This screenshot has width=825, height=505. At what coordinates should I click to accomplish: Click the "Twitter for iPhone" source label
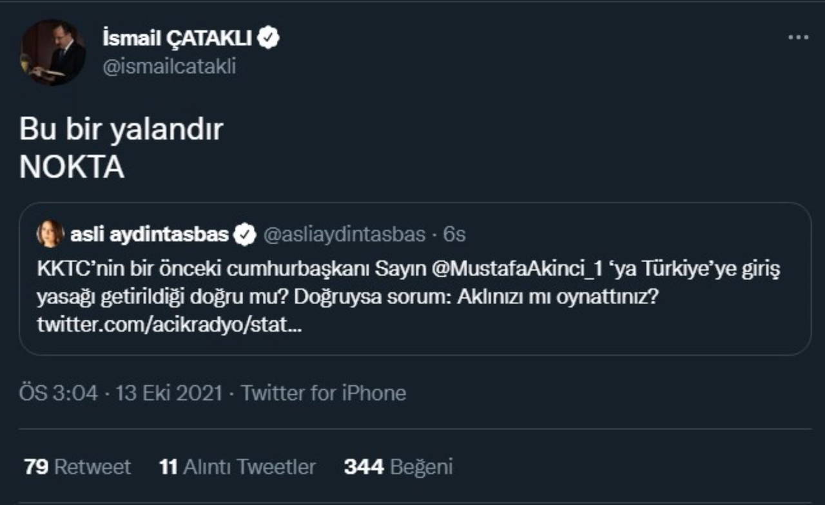tap(324, 393)
